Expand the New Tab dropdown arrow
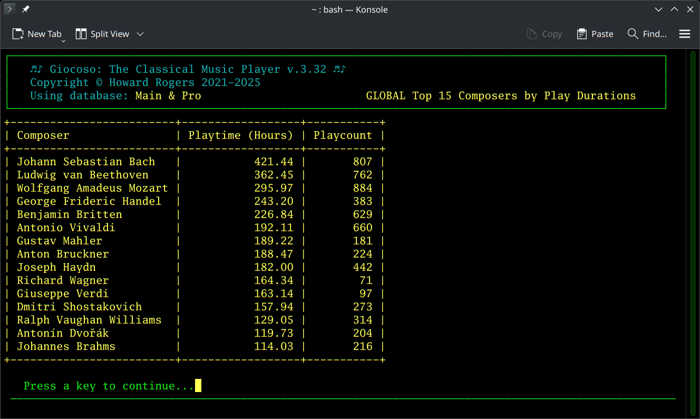Viewport: 700px width, 419px height. tap(63, 41)
